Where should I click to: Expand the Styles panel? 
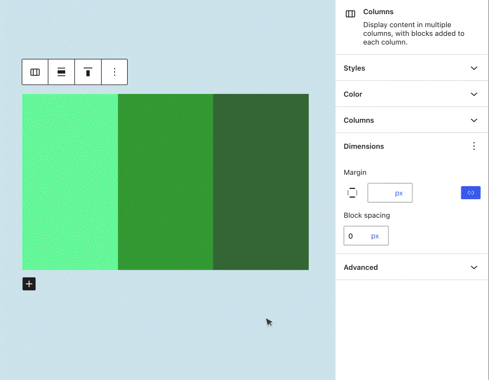(412, 68)
